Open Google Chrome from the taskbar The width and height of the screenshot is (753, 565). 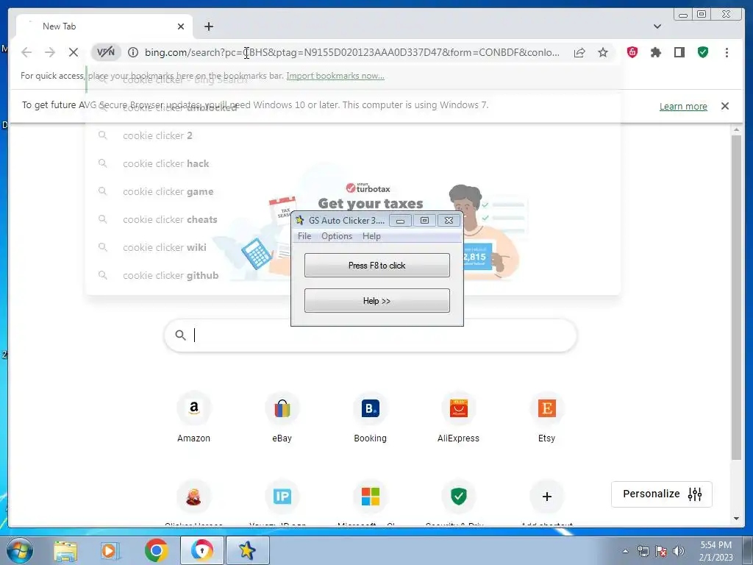(156, 550)
